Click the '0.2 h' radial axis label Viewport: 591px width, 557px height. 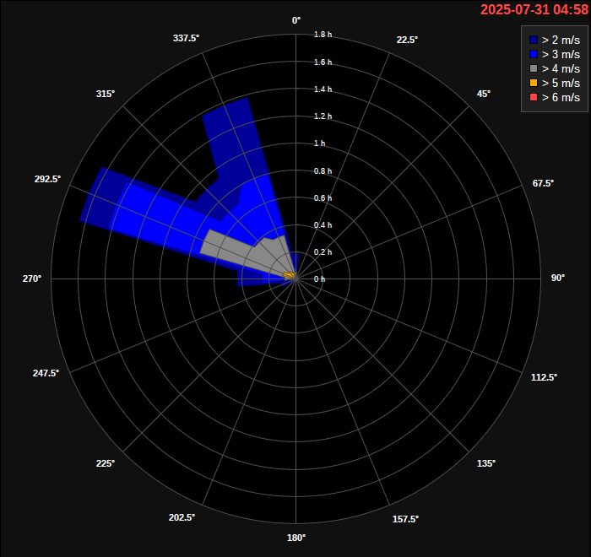tap(323, 251)
